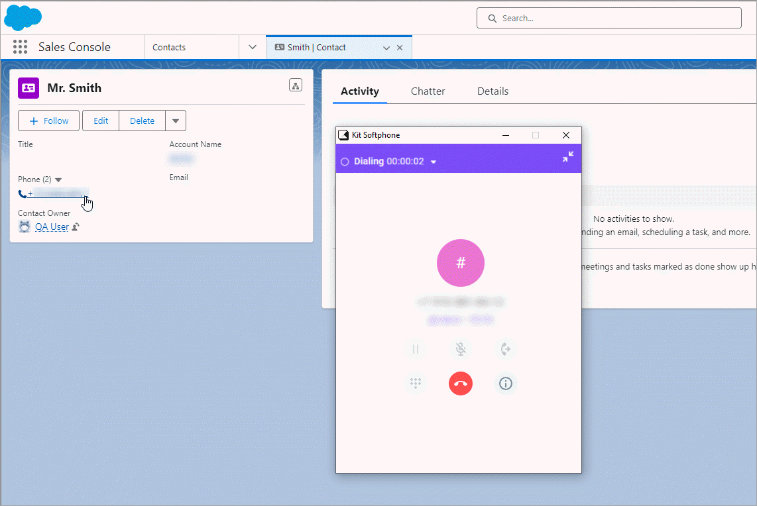Close the Smith Contact tab
This screenshot has width=757, height=506.
click(x=400, y=48)
